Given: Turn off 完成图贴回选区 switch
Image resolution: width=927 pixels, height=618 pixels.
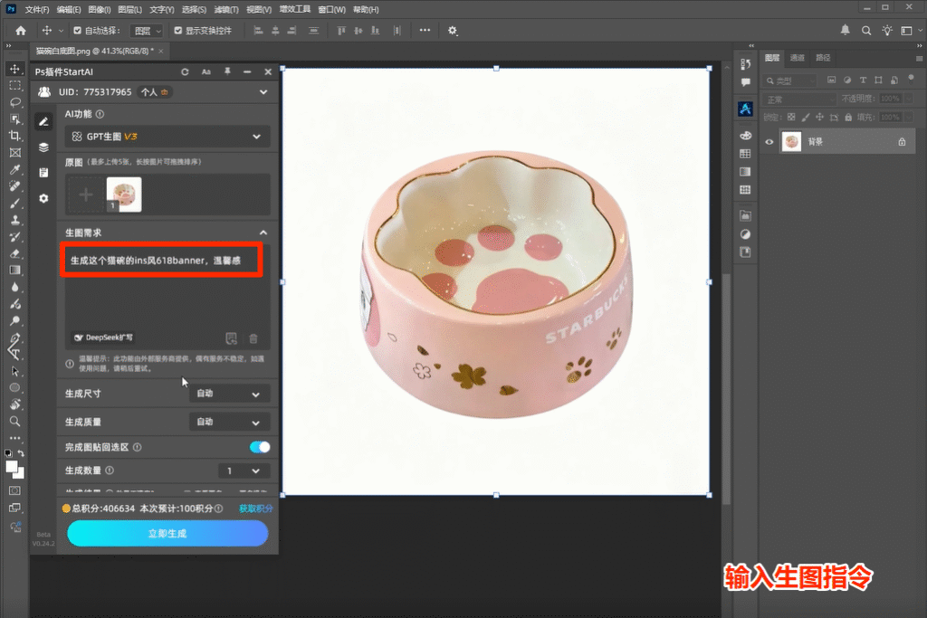Looking at the screenshot, I should [x=260, y=447].
